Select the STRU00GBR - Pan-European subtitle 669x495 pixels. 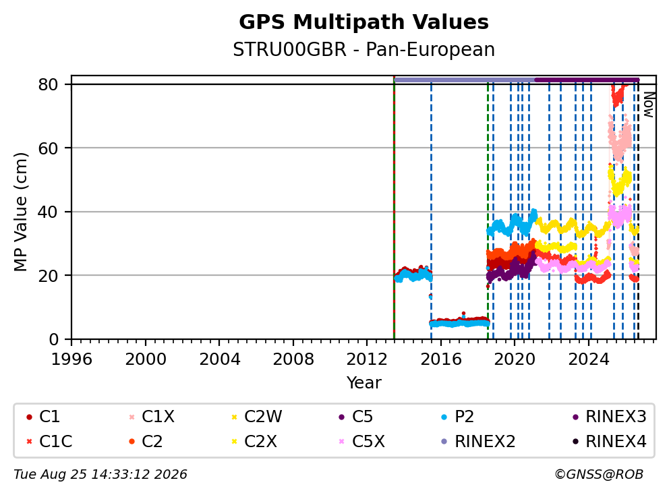coord(363,49)
